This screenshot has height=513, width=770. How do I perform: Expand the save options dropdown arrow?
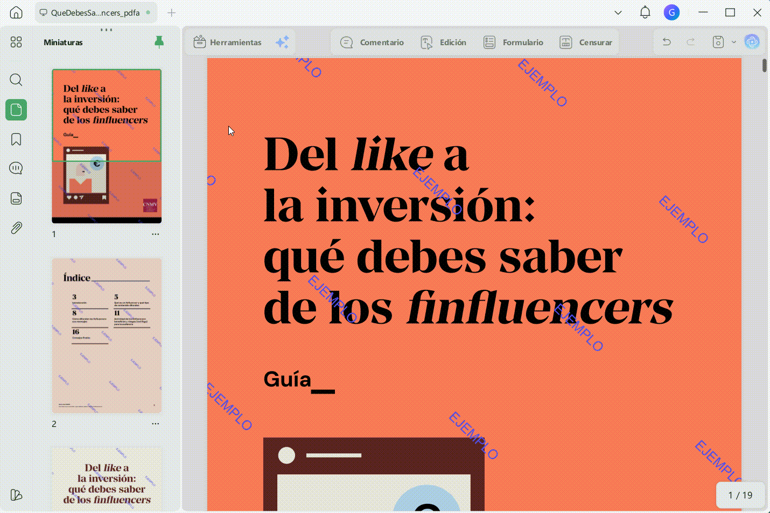pyautogui.click(x=733, y=42)
